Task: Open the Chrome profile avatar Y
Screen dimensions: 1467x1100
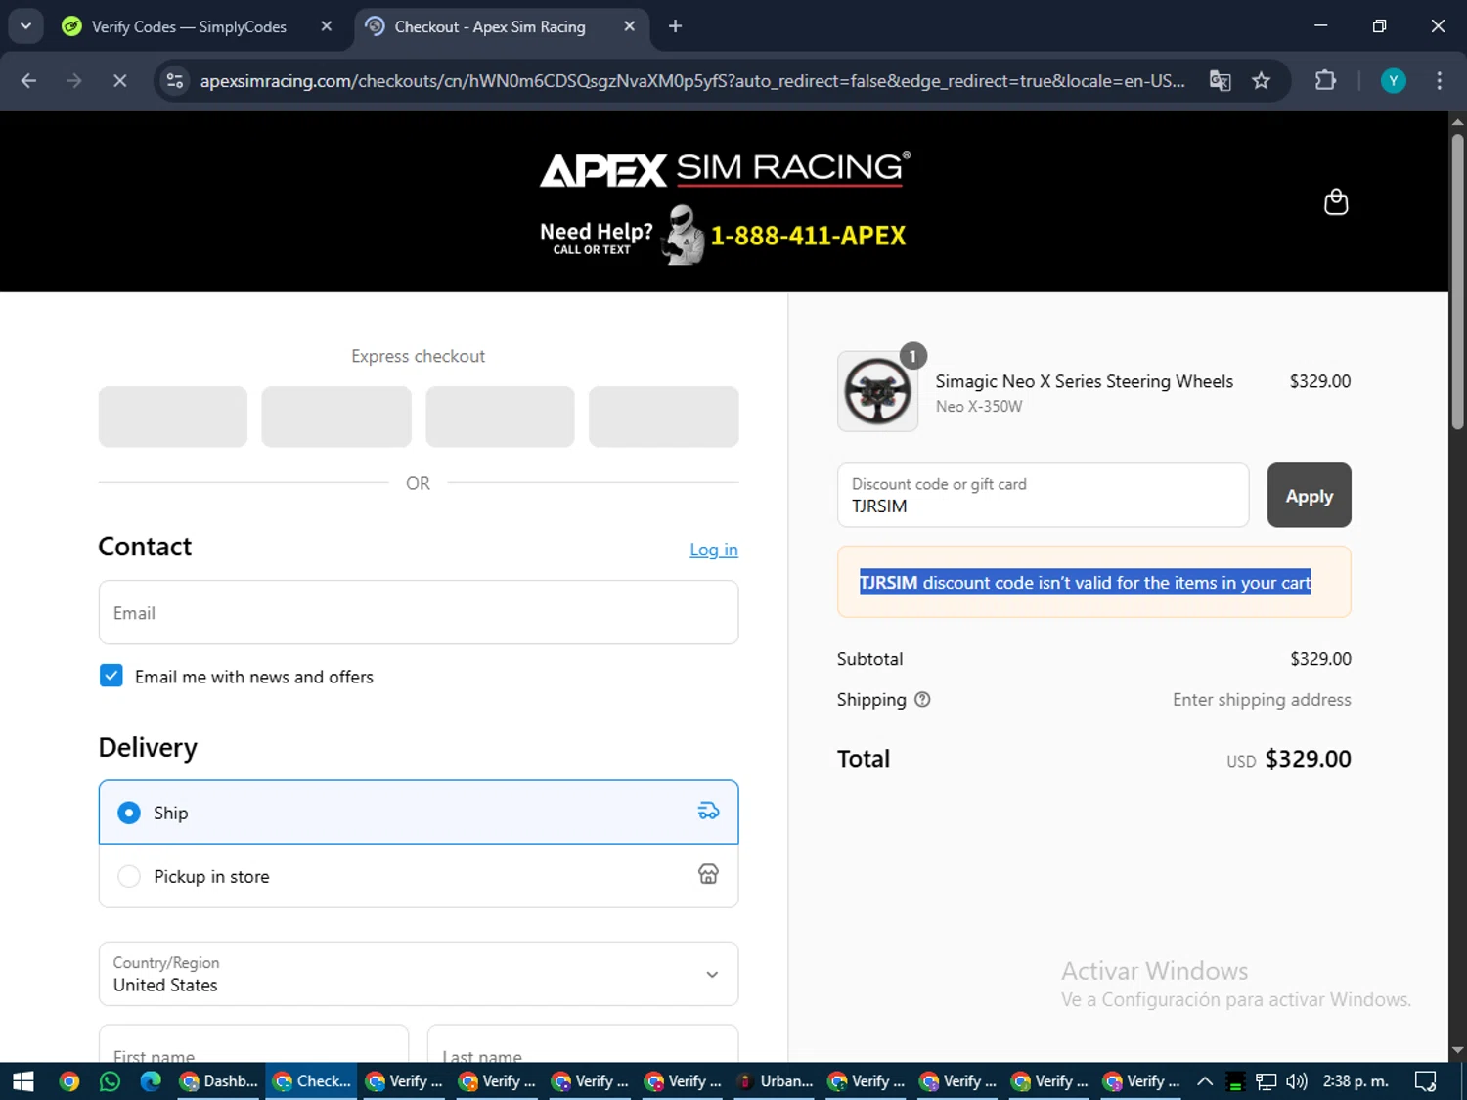Action: (x=1393, y=81)
